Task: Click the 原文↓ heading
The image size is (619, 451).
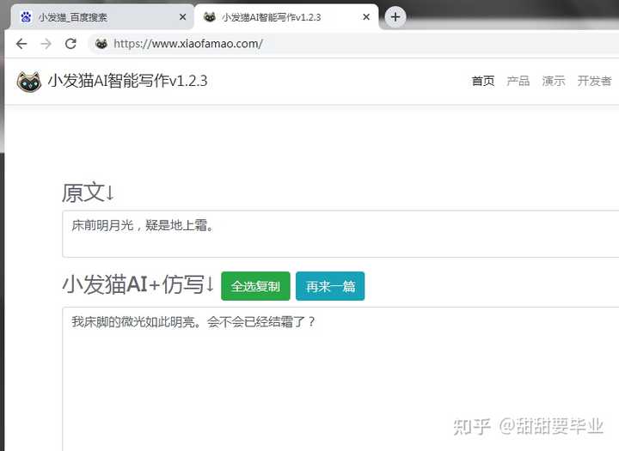Action: [x=88, y=192]
